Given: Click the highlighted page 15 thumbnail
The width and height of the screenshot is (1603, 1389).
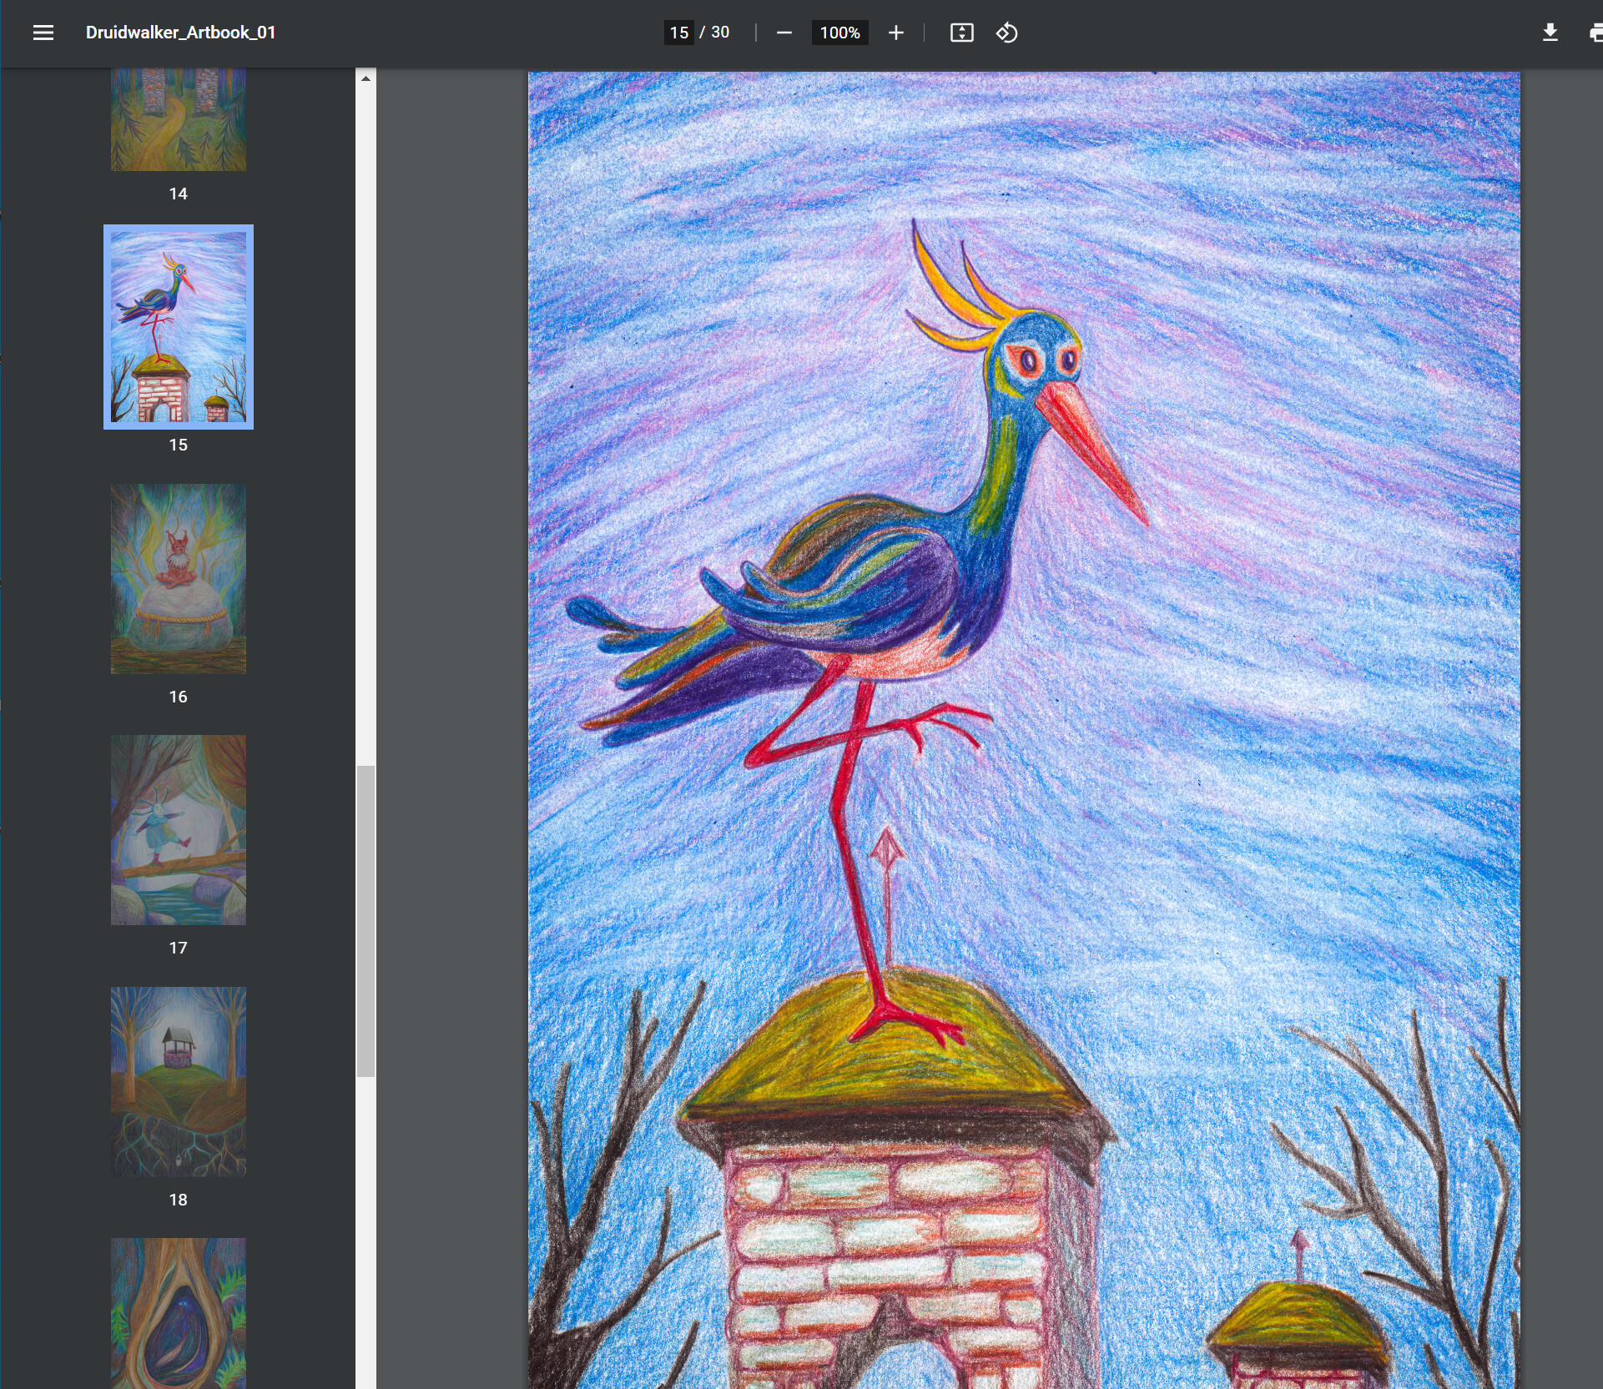Looking at the screenshot, I should pos(178,327).
